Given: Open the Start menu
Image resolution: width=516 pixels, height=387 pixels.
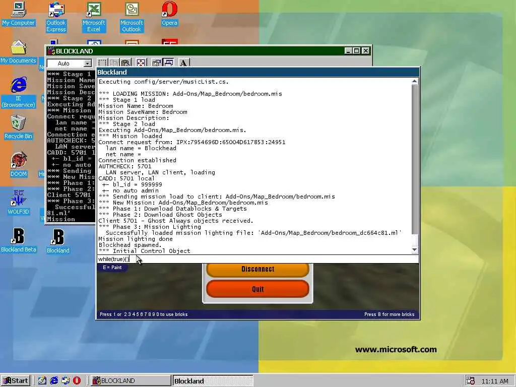Looking at the screenshot, I should [x=15, y=381].
